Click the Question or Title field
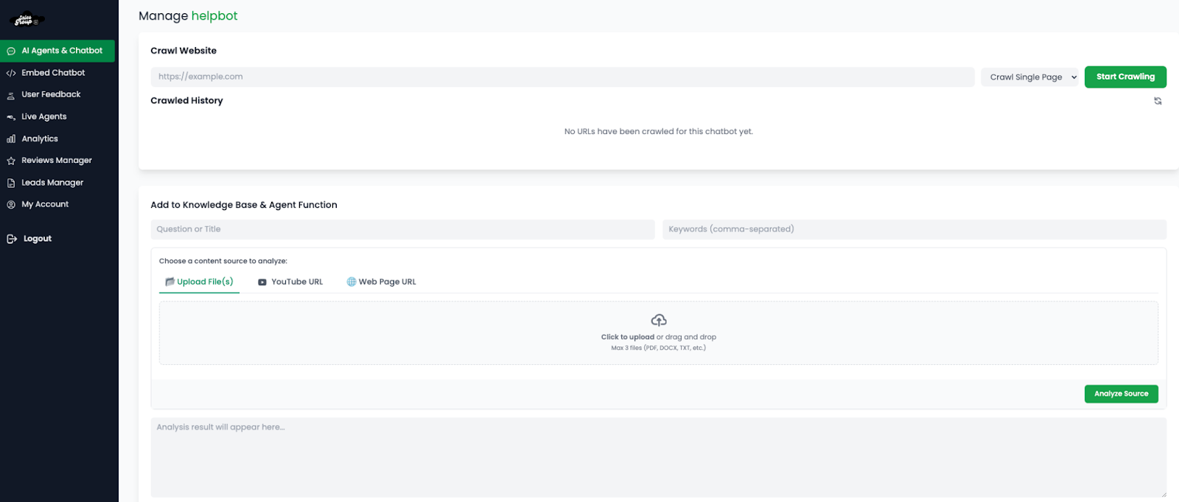This screenshot has width=1179, height=502. (x=402, y=229)
